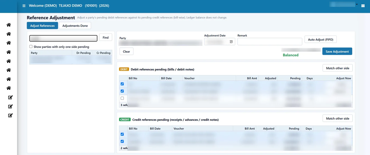The image size is (370, 155).
Task: Click Match other side in Credit section
Action: click(x=337, y=118)
